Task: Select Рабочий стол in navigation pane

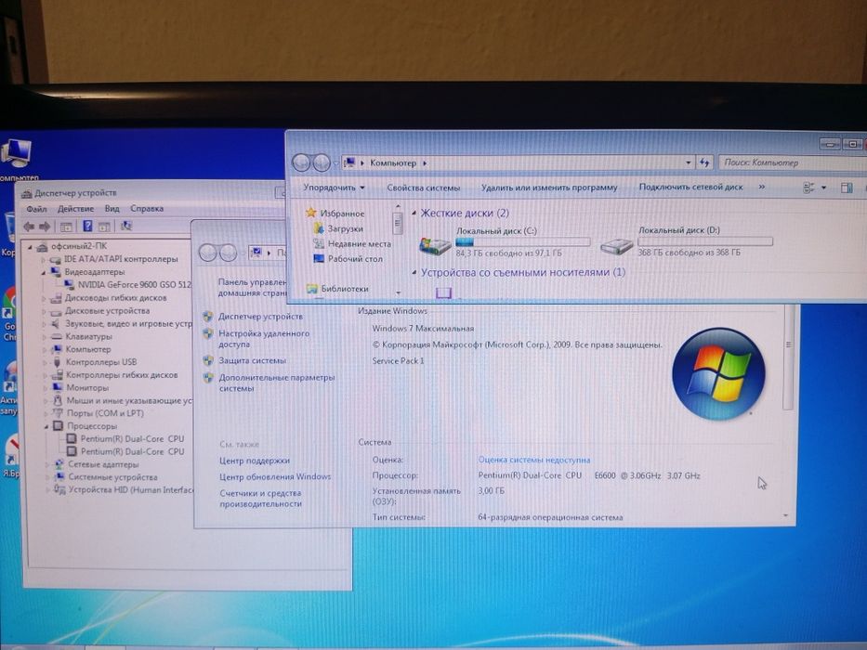Action: tap(355, 259)
